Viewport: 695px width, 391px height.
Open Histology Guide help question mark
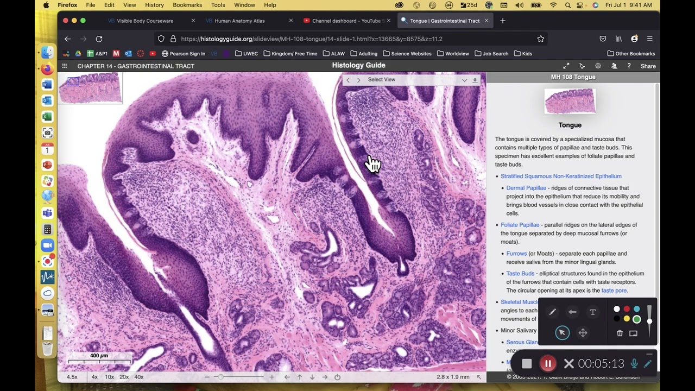[x=629, y=66]
